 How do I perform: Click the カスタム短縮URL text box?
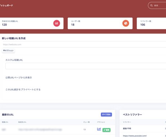click(86, 66)
